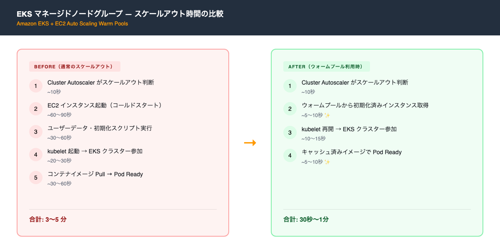The width and height of the screenshot is (500, 250).
Task: Click step 1 circle in BEFORE panel
Action: (36, 85)
